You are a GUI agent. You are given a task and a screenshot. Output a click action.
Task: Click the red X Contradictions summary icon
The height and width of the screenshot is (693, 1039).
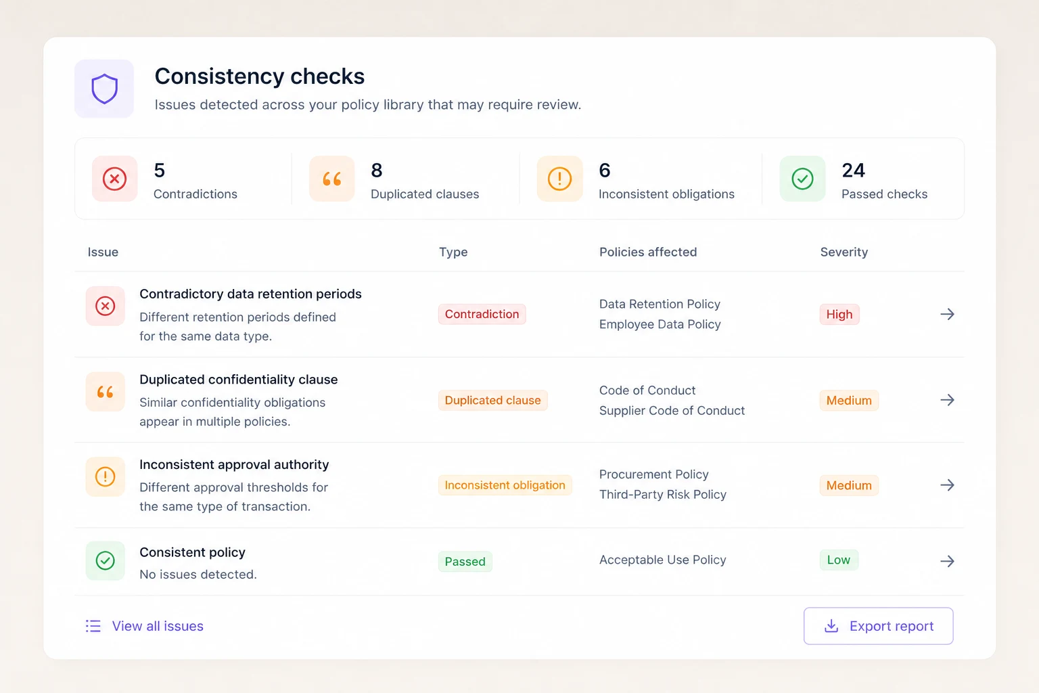[x=115, y=179]
